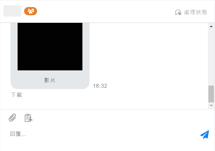
Task: Download the video via 下載 link
Action: (16, 95)
